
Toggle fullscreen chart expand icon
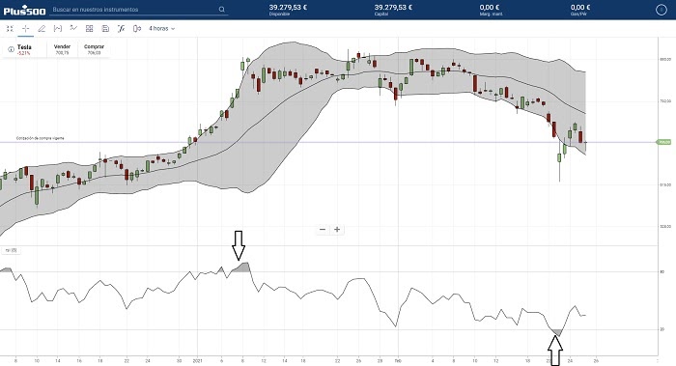pos(10,28)
